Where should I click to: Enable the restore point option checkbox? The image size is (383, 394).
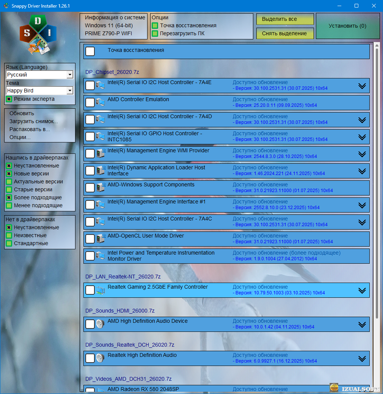pyautogui.click(x=155, y=26)
